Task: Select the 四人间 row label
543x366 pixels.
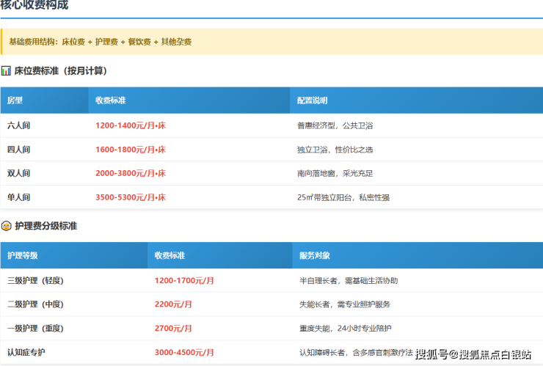Action: click(x=18, y=150)
